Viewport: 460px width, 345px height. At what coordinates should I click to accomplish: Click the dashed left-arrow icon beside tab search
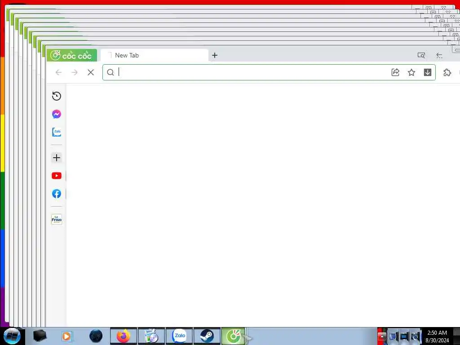(x=439, y=55)
